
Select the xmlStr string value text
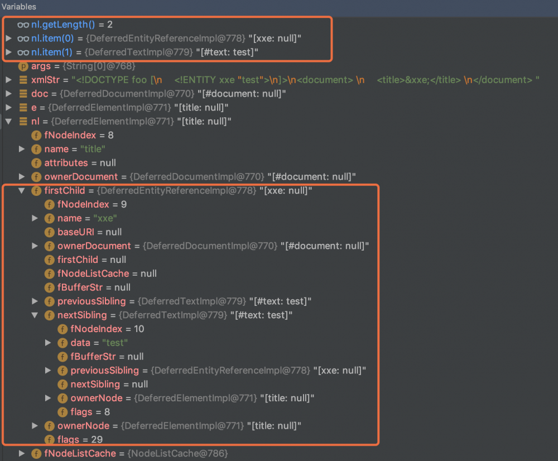305,80
